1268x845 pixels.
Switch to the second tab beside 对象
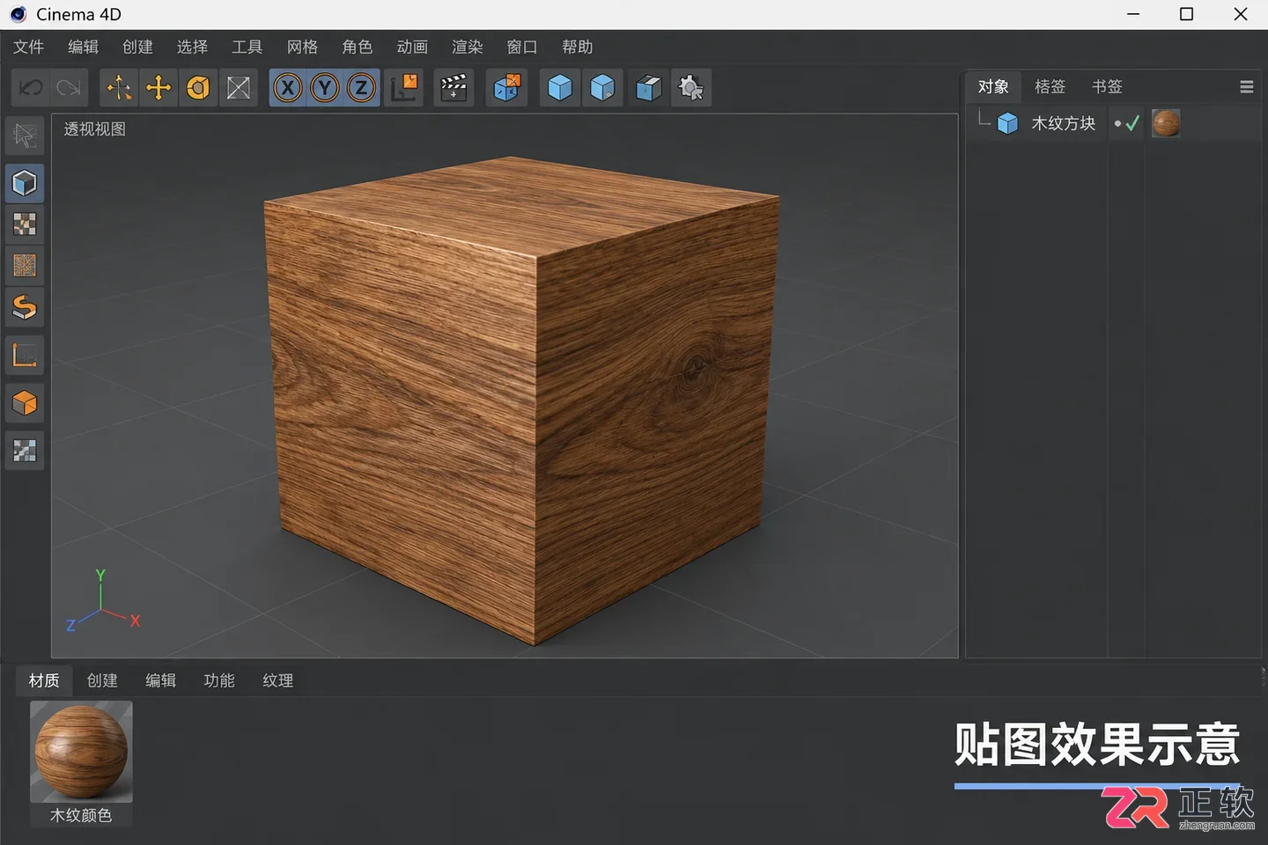[1050, 86]
